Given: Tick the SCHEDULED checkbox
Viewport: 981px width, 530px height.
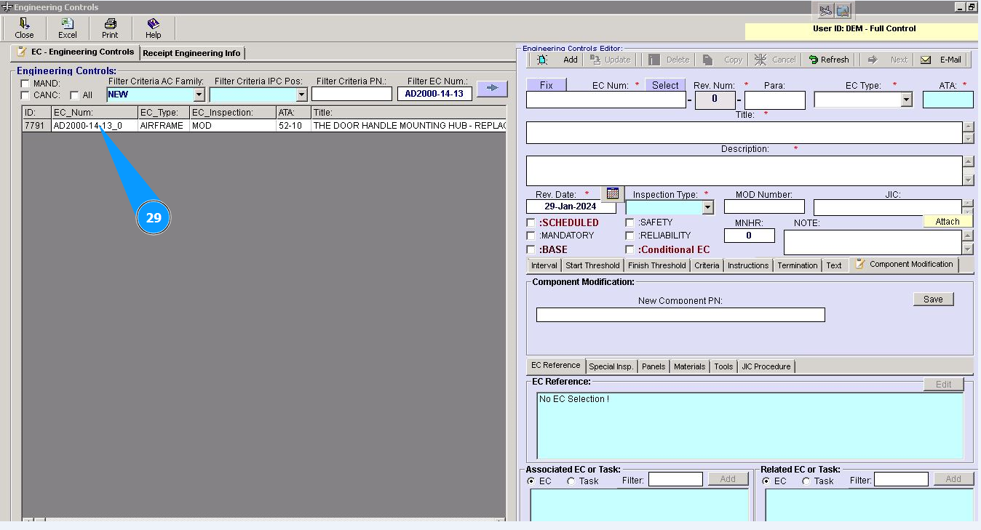Looking at the screenshot, I should point(531,222).
